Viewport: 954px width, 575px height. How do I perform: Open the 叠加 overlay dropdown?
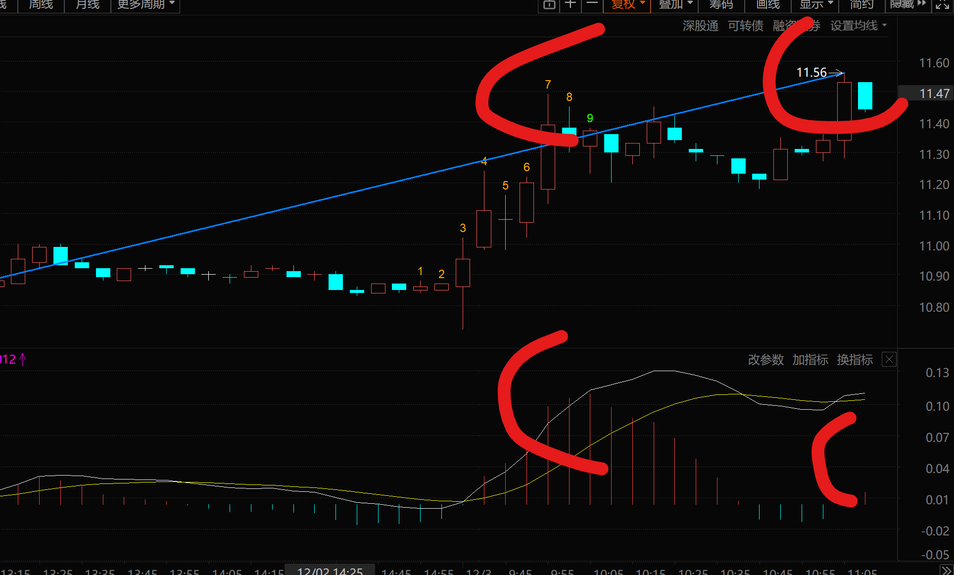[x=675, y=4]
